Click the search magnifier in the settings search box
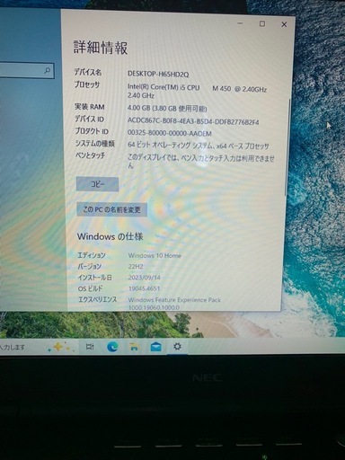 pyautogui.click(x=47, y=71)
